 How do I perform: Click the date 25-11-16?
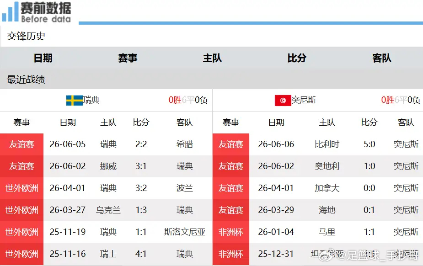tap(68, 254)
